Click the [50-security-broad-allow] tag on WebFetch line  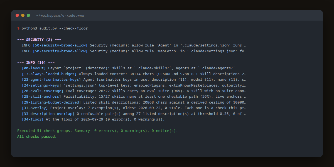click(x=60, y=51)
